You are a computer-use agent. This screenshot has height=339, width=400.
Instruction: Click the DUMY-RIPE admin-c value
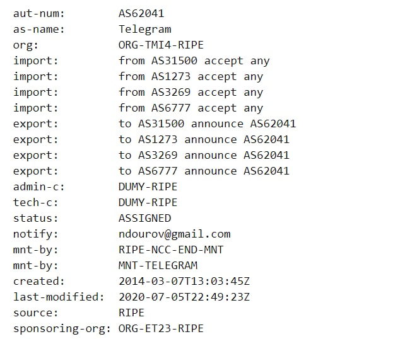[148, 187]
